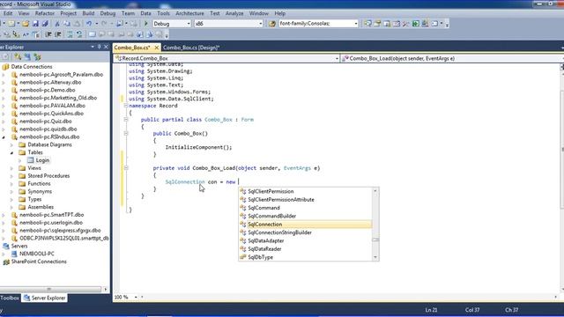Click the Copy toolbar icon
This screenshot has height=317, width=564.
click(x=67, y=24)
